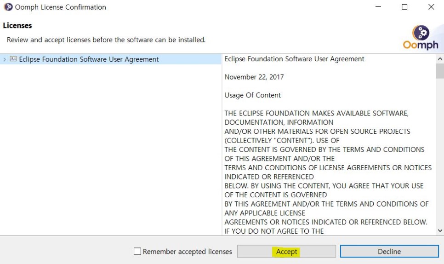Click 'Review and accept licenses' description text
The height and width of the screenshot is (264, 444).
point(106,40)
